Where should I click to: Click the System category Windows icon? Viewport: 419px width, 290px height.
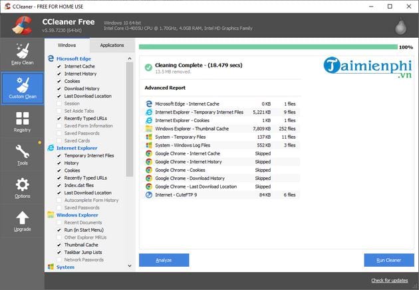point(51,267)
